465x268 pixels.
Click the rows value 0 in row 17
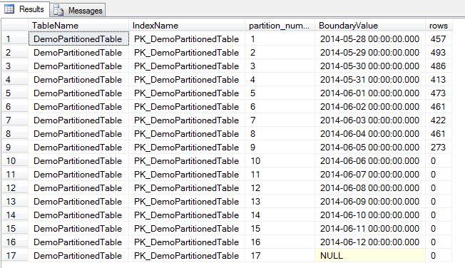pyautogui.click(x=439, y=256)
